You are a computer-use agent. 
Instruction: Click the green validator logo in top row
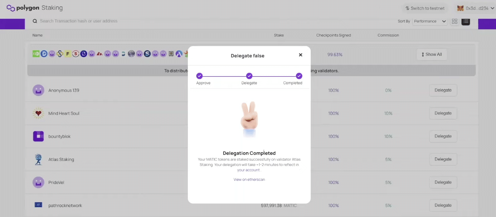pos(36,54)
